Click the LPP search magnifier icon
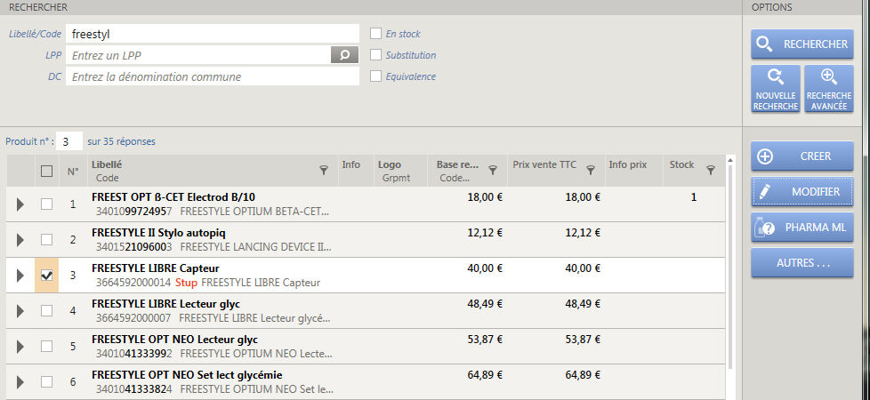 click(344, 55)
